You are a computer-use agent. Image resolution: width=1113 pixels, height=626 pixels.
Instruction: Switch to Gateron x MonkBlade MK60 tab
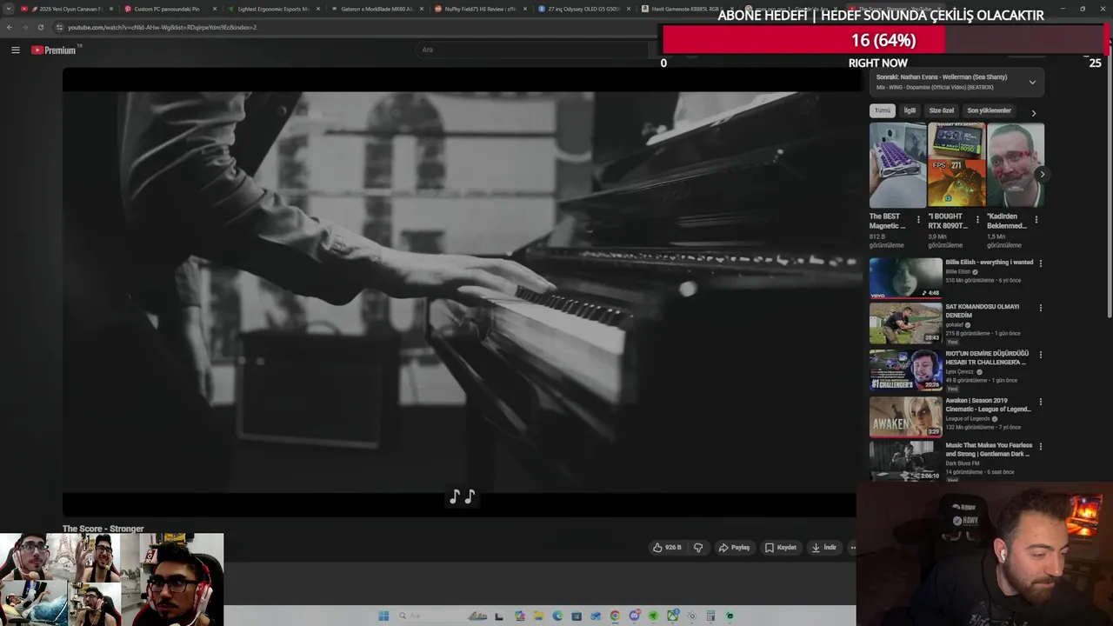pos(376,9)
